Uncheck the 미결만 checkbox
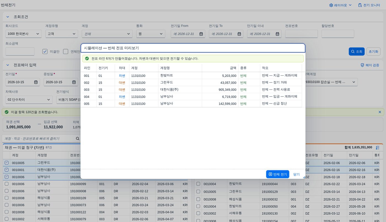This screenshot has height=222, width=386. [x=45, y=51]
